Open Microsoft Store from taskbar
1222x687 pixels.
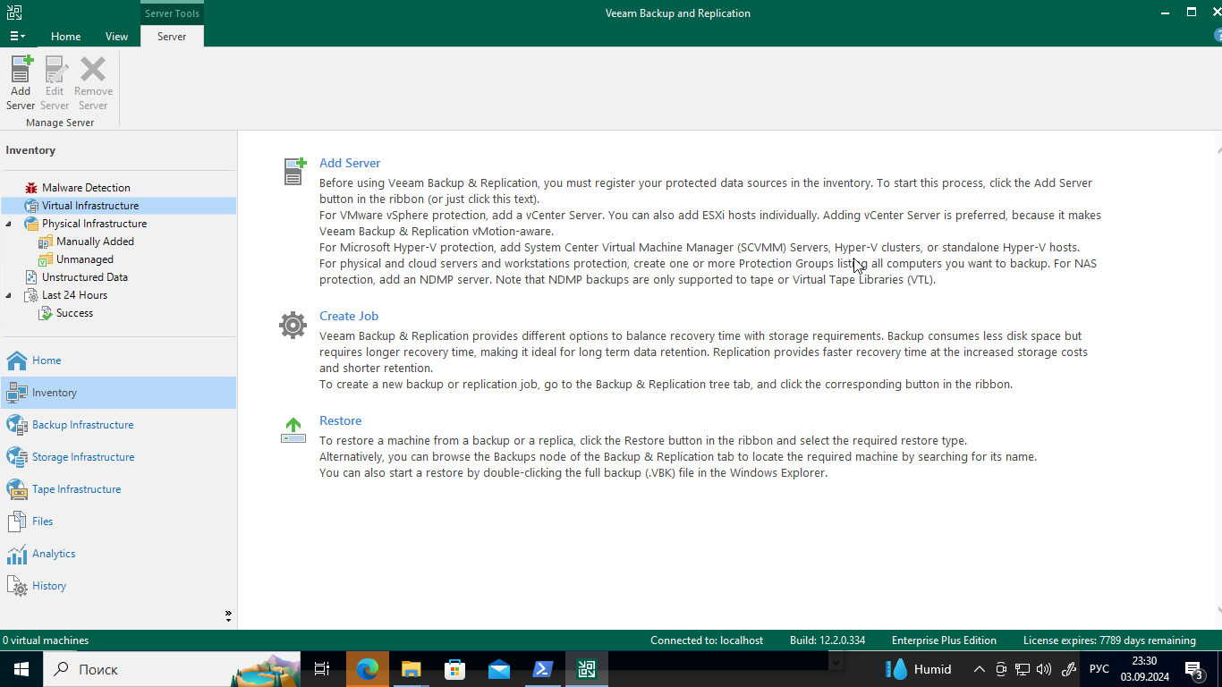point(454,669)
